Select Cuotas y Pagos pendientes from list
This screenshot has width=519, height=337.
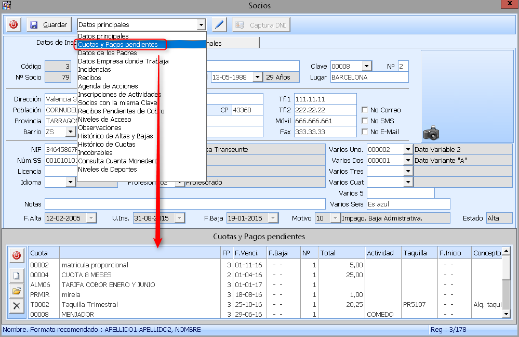click(x=118, y=45)
